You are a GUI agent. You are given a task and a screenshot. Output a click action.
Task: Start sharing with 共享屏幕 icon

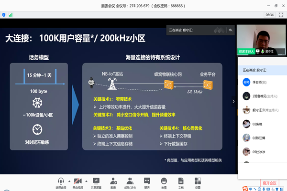[96, 181]
